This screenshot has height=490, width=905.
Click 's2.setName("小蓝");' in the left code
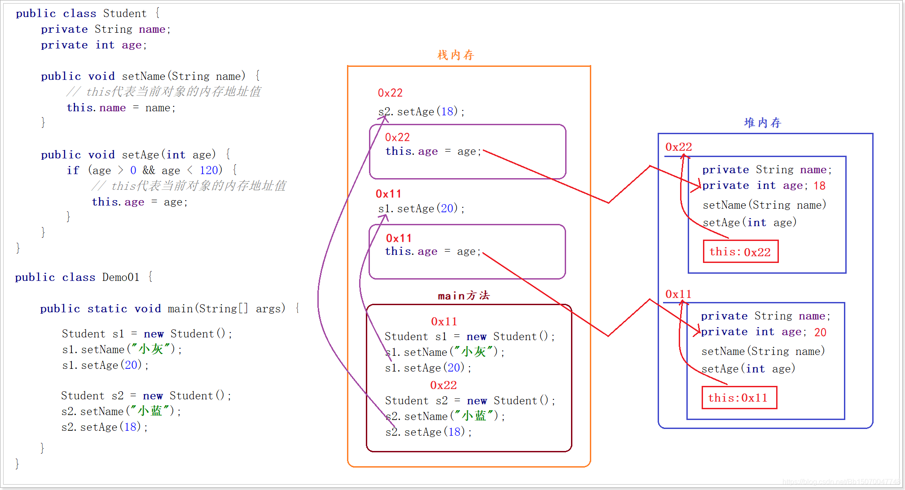click(121, 411)
